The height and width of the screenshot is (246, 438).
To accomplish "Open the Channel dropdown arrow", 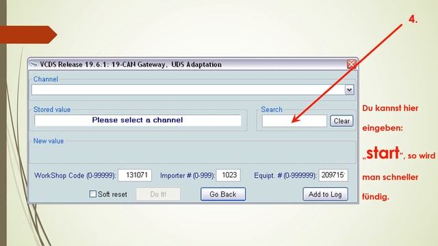I will [x=349, y=90].
